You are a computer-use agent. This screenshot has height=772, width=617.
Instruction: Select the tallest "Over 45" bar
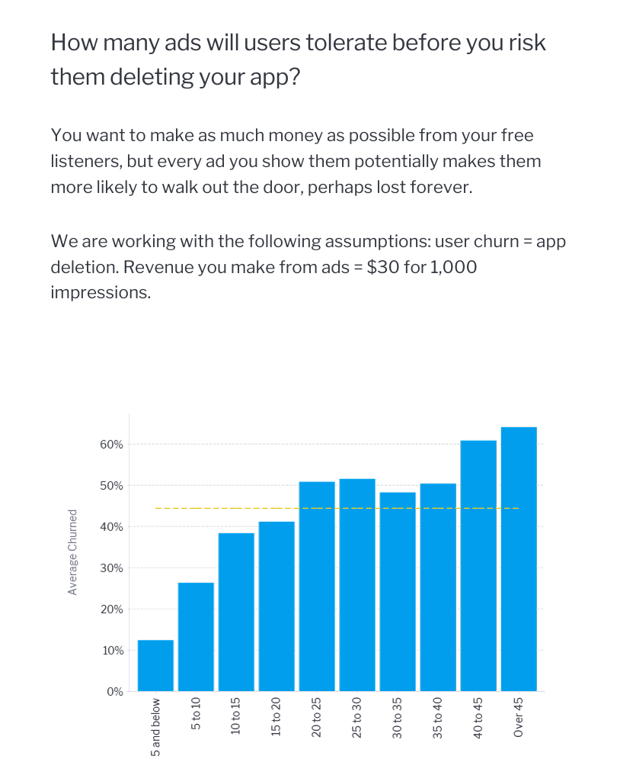[x=519, y=559]
